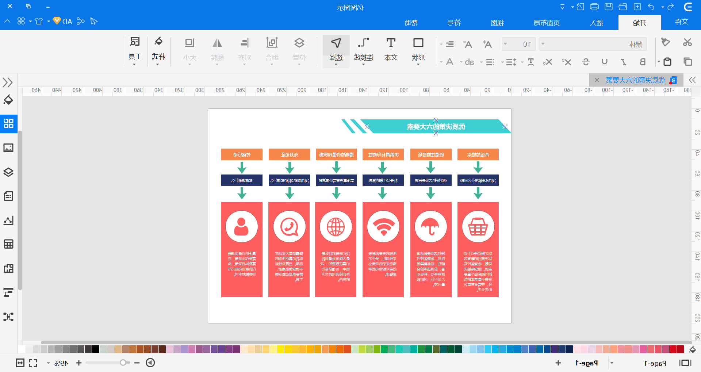Click the Redo arrow in title bar

point(670,7)
